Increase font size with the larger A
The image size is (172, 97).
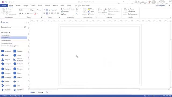pyautogui.click(x=38, y=10)
